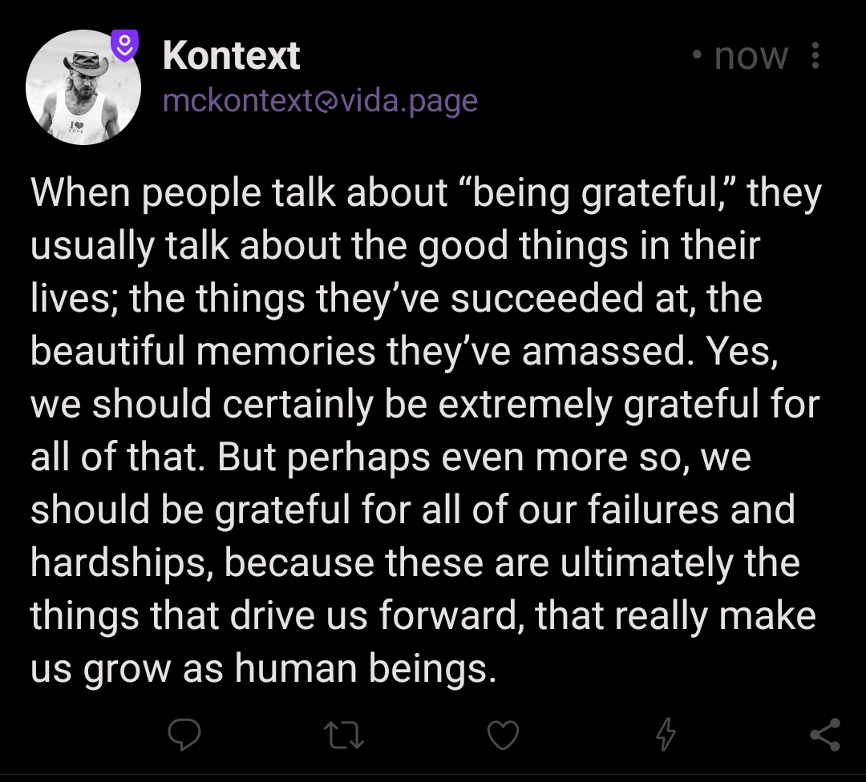Click the word "hardships" in the post
866x782 pixels.
click(121, 562)
